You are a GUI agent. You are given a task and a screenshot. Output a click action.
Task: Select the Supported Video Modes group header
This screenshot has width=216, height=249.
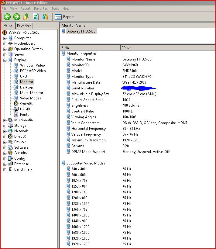point(86,163)
